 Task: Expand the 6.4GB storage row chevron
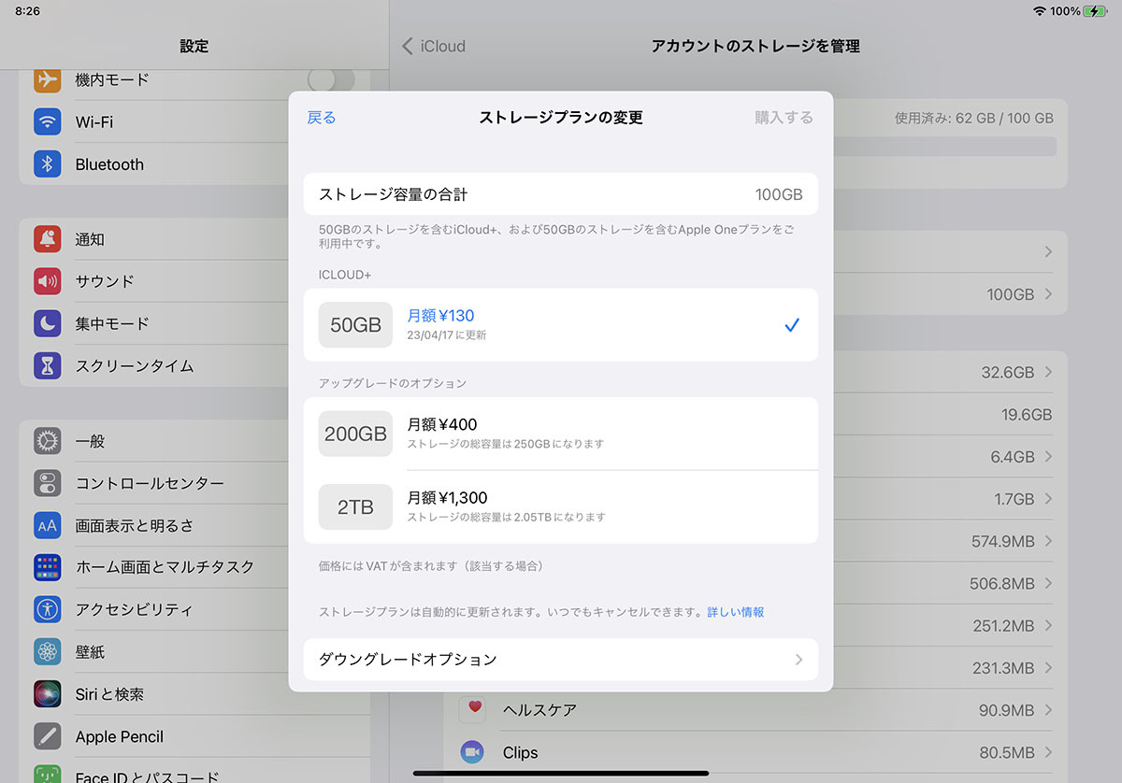pos(1048,457)
